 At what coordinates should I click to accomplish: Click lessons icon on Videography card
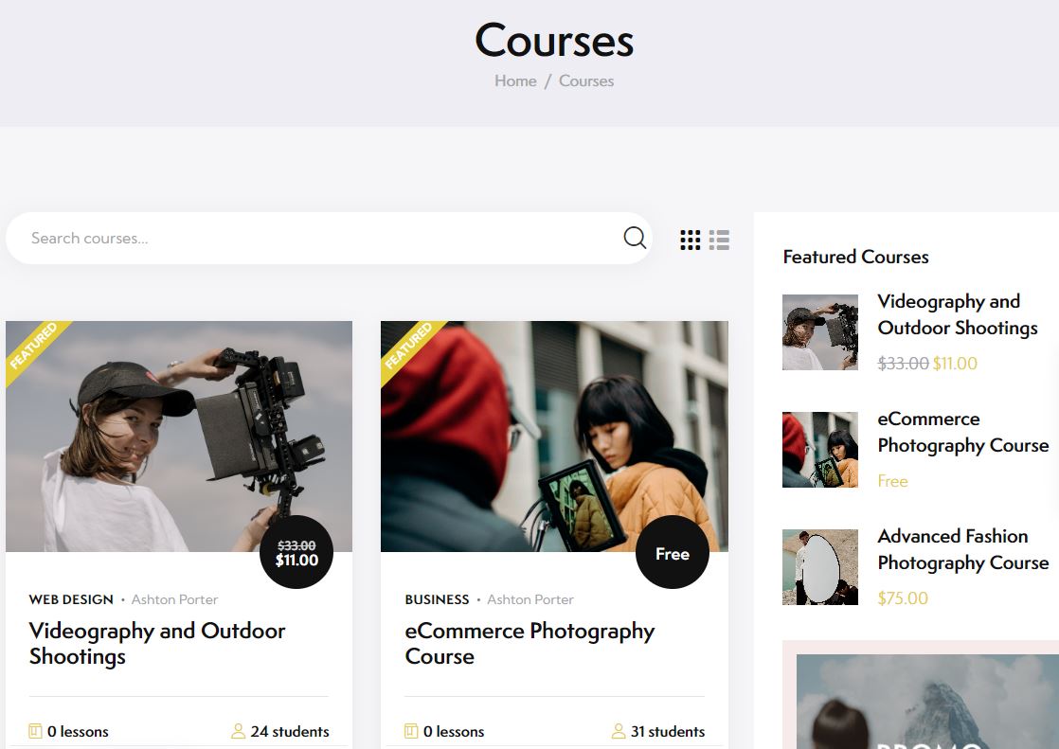35,731
